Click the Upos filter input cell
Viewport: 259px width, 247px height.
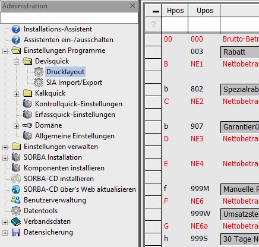[204, 24]
